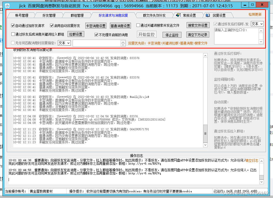Click the log line with message #mmLhjXrojw#
The height and width of the screenshot is (198, 273).
(x=81, y=97)
